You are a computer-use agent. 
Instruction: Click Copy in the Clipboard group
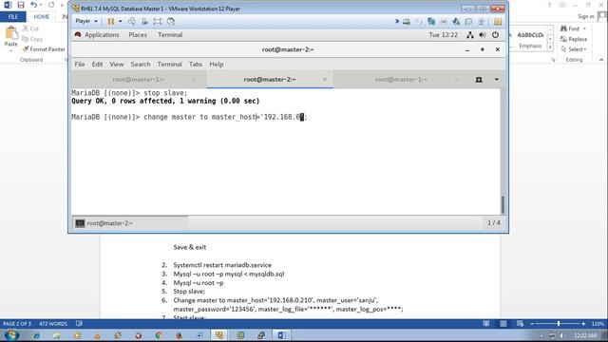click(32, 39)
